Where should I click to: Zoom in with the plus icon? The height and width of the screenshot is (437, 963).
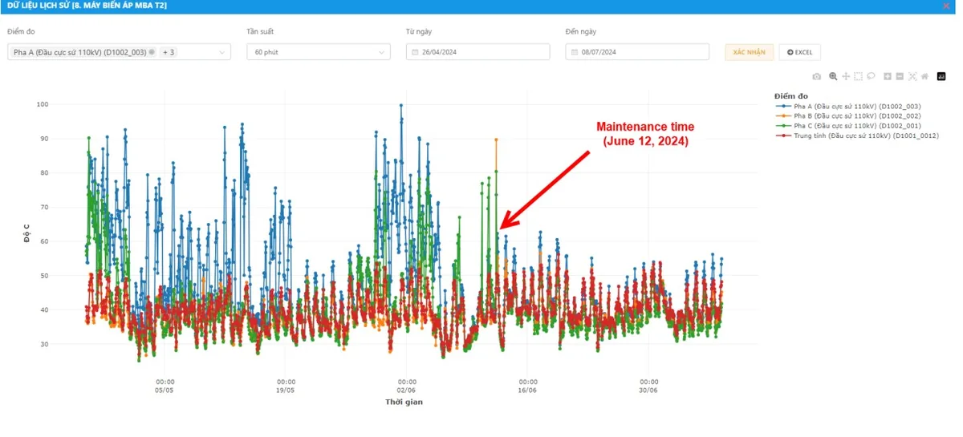pyautogui.click(x=888, y=76)
